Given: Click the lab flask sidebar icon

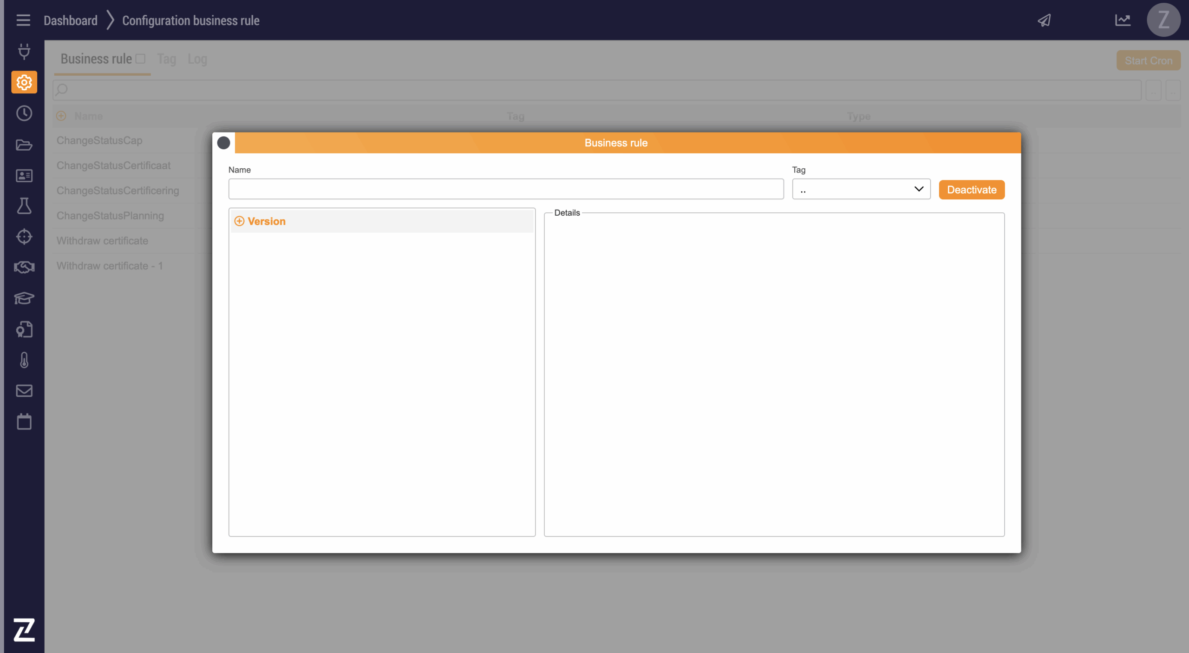Looking at the screenshot, I should point(24,206).
